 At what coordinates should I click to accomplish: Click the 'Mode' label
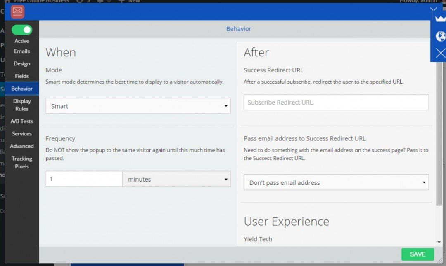tap(54, 70)
